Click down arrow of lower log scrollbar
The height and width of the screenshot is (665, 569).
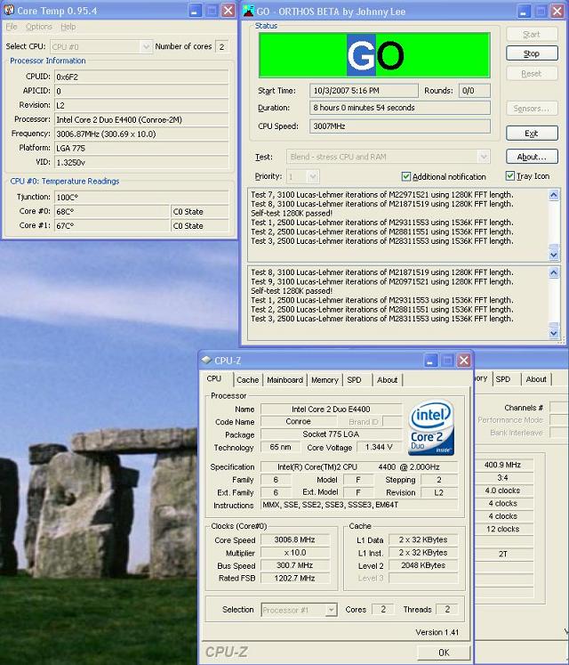(554, 333)
